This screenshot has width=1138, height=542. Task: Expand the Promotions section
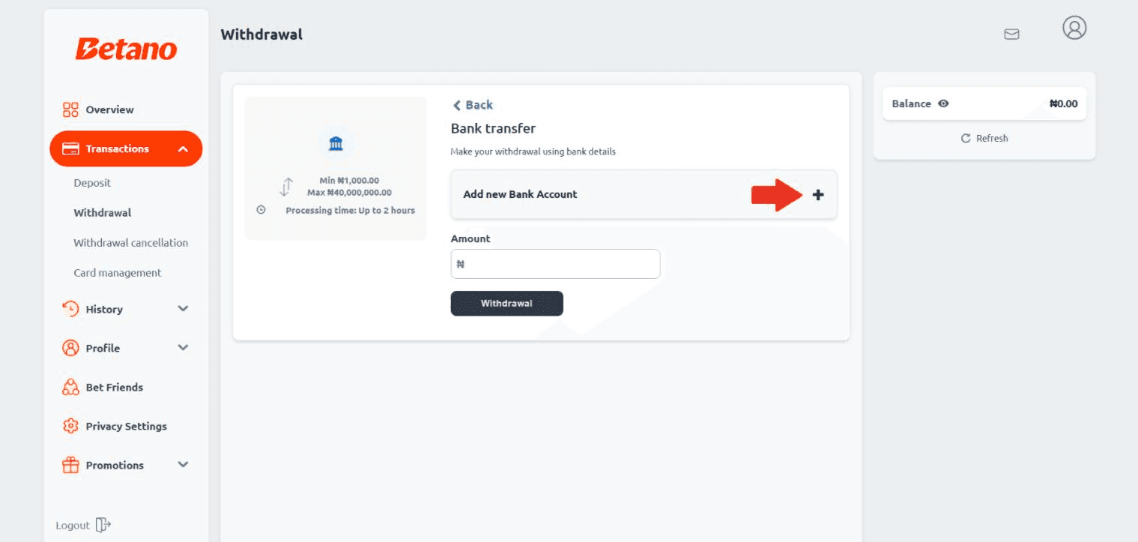point(183,465)
